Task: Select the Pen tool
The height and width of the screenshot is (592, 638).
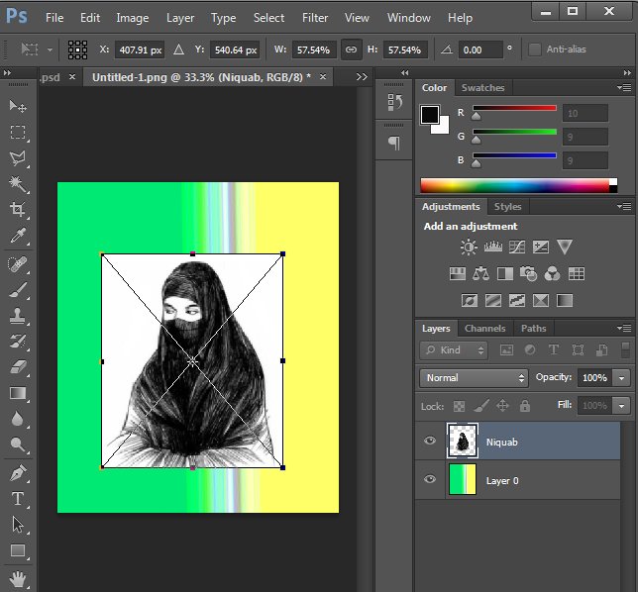Action: click(18, 472)
